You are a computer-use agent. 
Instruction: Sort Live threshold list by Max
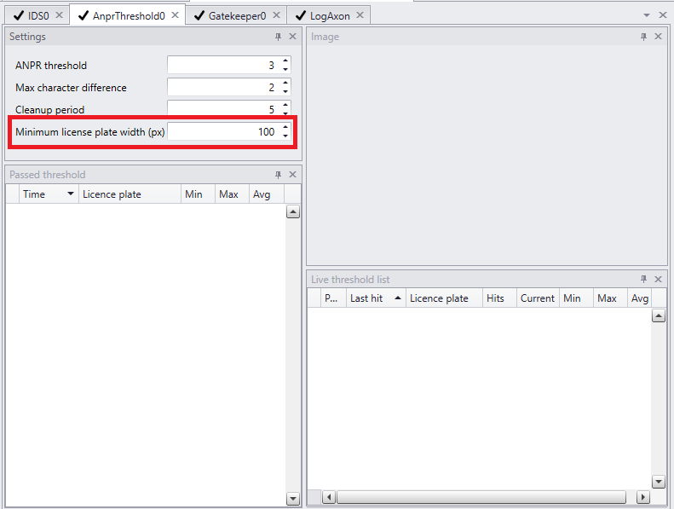click(x=610, y=298)
